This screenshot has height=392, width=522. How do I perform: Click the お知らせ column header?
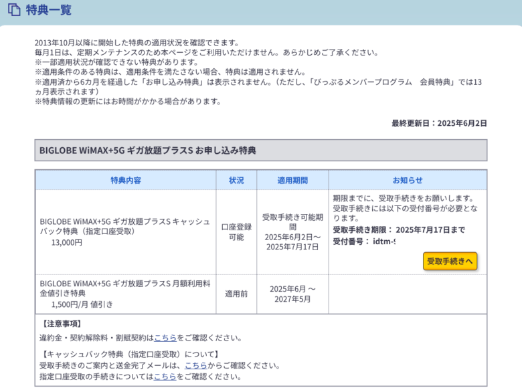(x=408, y=181)
